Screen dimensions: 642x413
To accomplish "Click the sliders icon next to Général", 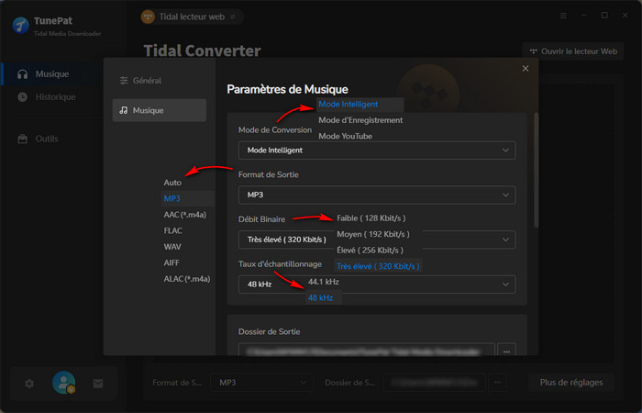I will [124, 81].
